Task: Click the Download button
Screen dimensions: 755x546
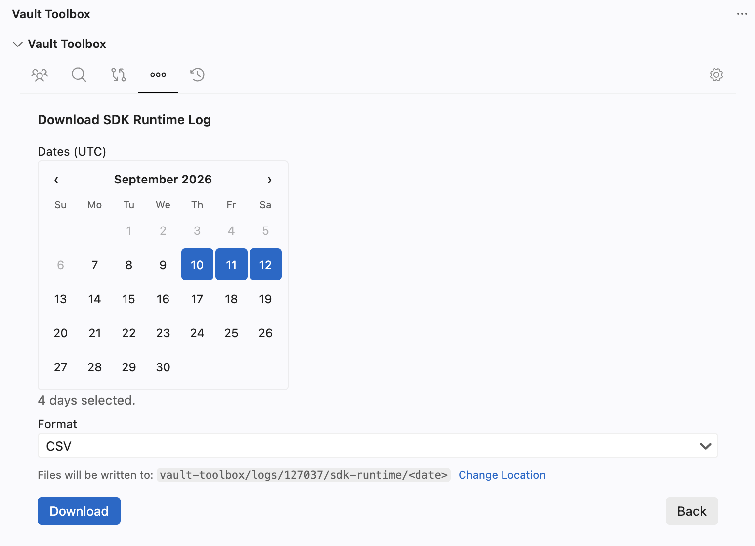Action: point(79,511)
